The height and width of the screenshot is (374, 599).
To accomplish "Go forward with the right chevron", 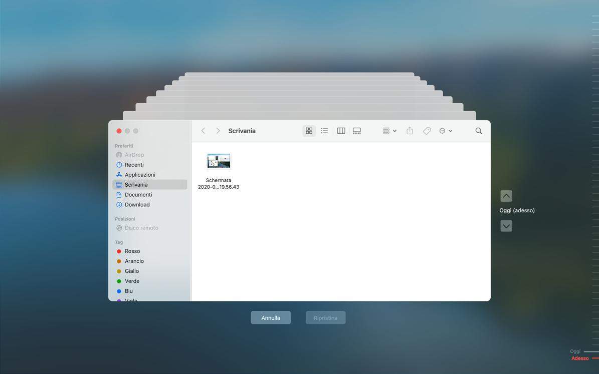I will pos(218,131).
